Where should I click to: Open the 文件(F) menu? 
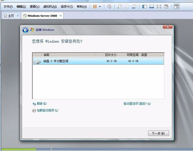(8, 6)
